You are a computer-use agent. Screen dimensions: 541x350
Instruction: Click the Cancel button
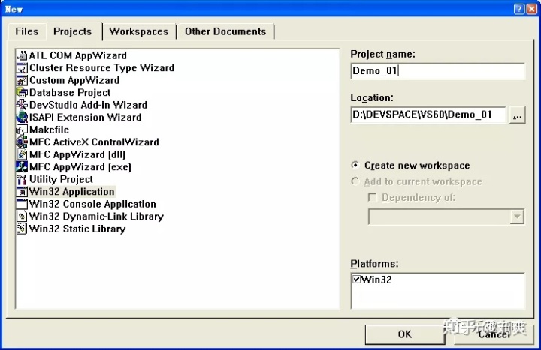click(494, 334)
